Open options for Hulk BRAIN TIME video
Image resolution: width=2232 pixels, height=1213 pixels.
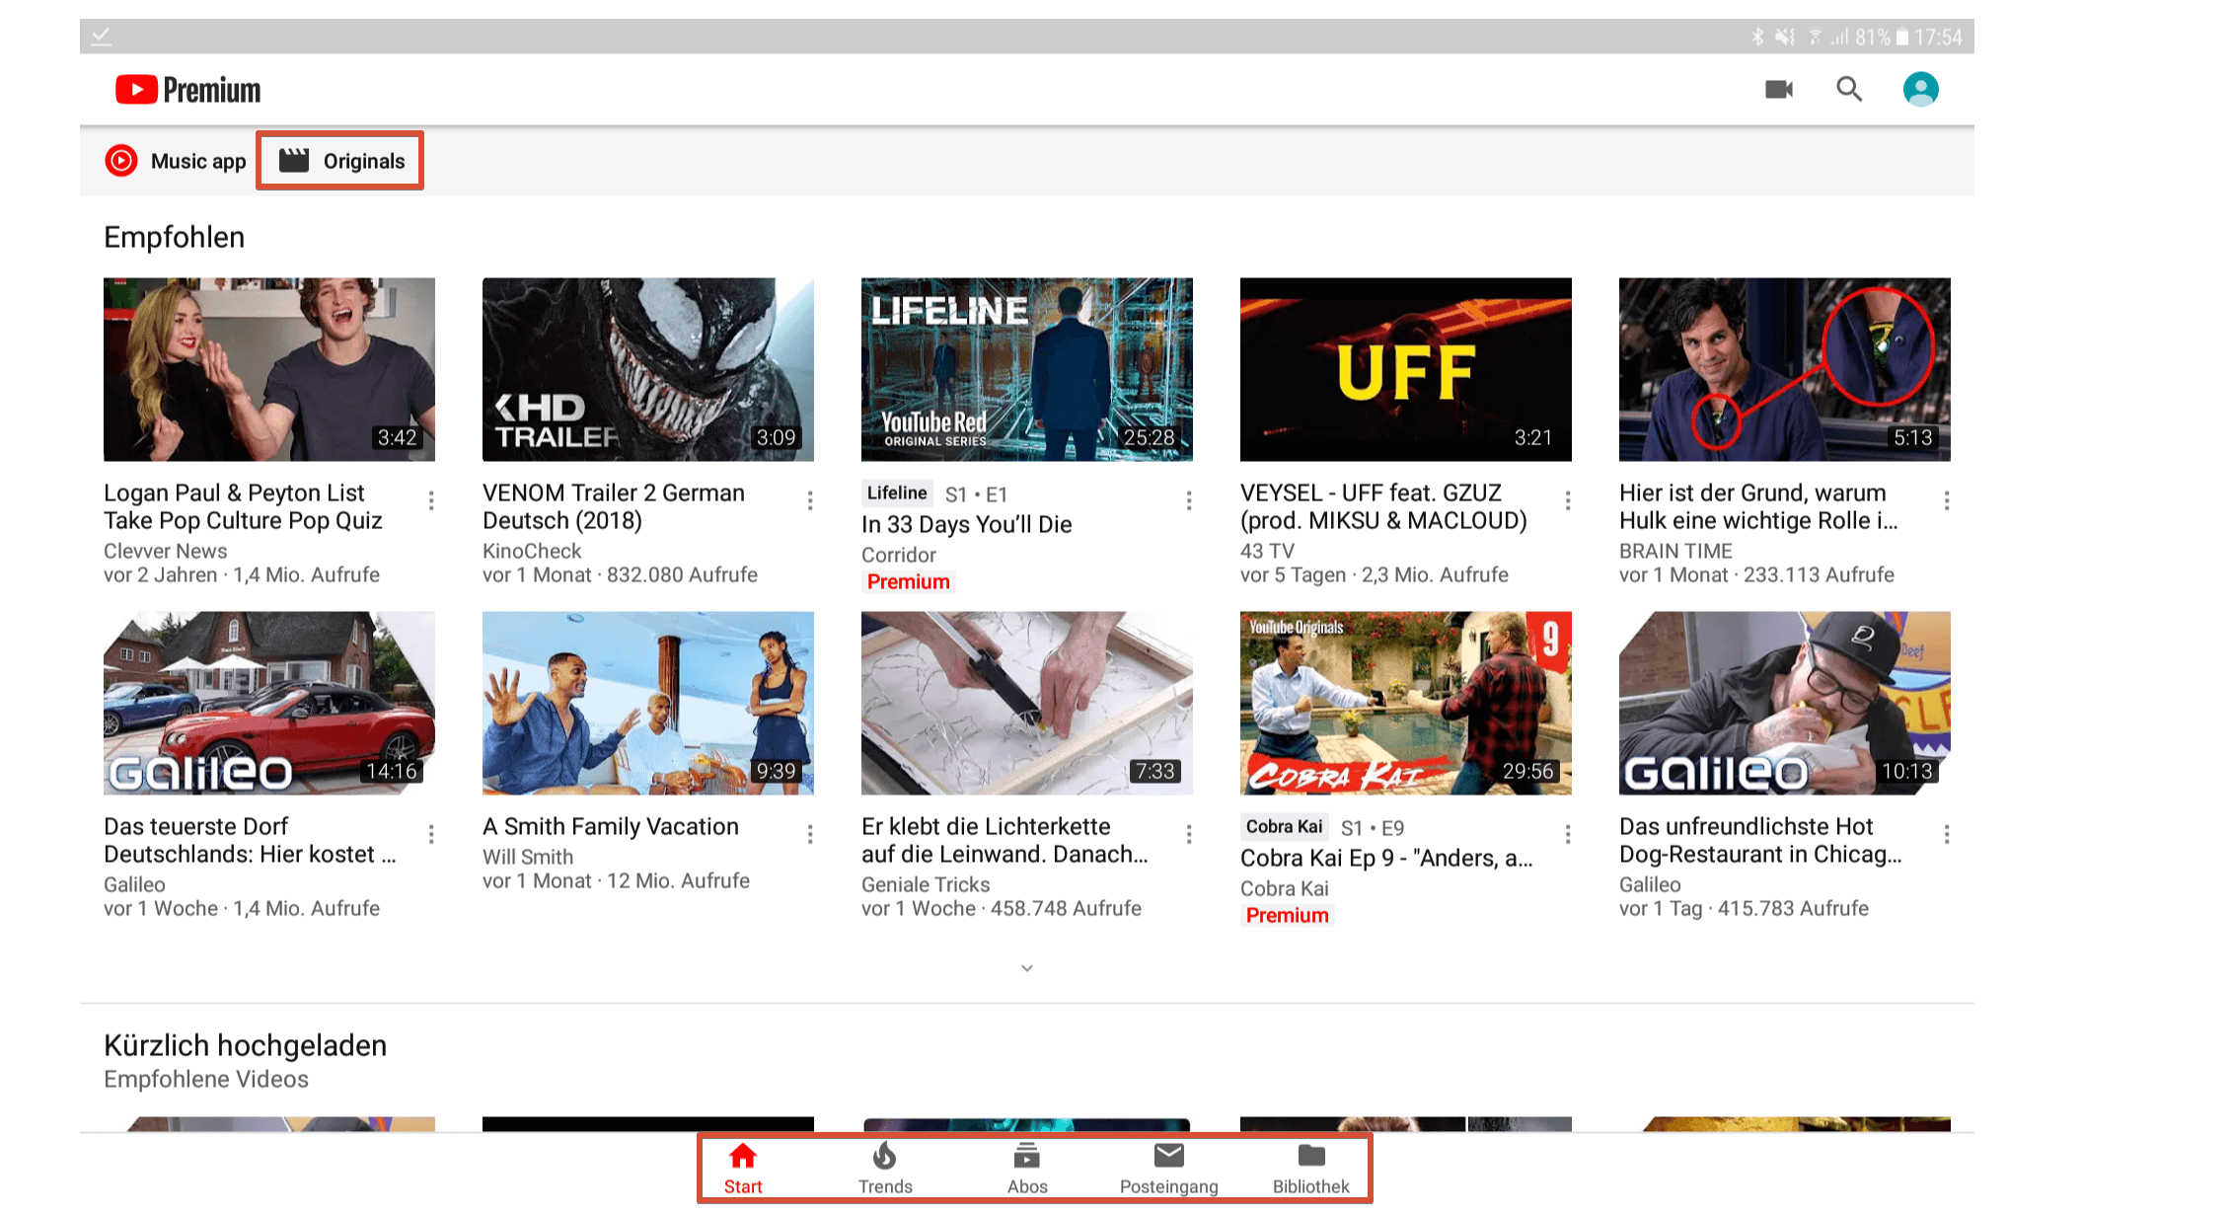pyautogui.click(x=1947, y=500)
